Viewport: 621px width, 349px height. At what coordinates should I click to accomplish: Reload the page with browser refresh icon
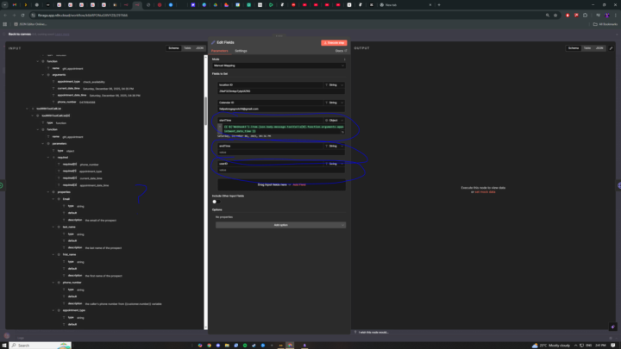point(22,15)
